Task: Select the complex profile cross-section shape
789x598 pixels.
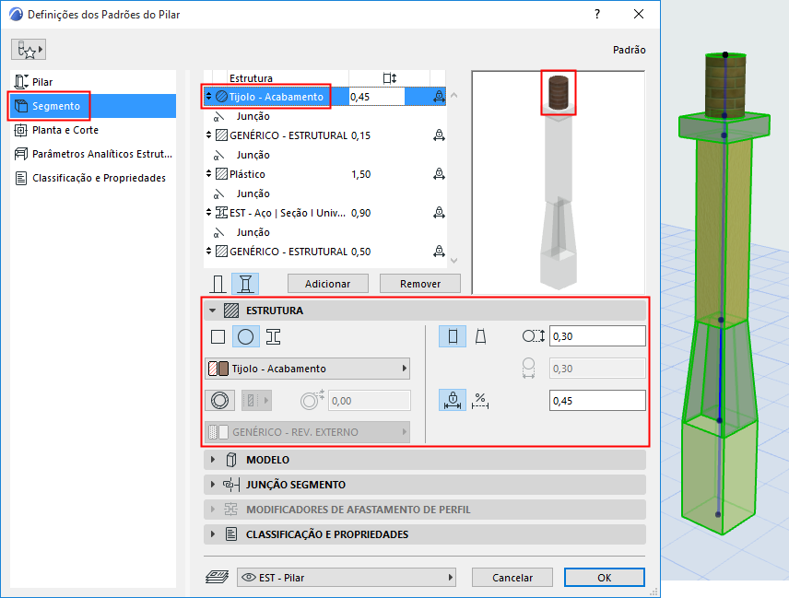Action: pos(271,335)
